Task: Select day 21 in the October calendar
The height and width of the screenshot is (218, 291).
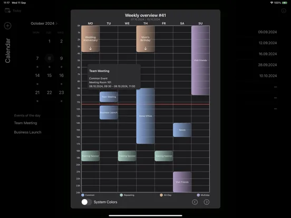Action: [37, 93]
